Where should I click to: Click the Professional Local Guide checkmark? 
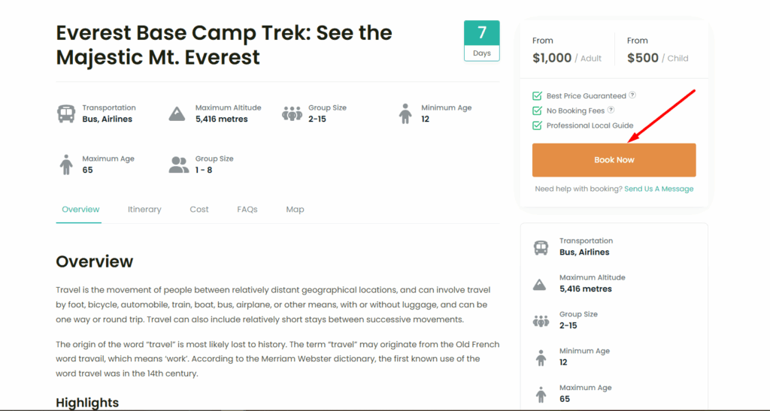pos(537,125)
